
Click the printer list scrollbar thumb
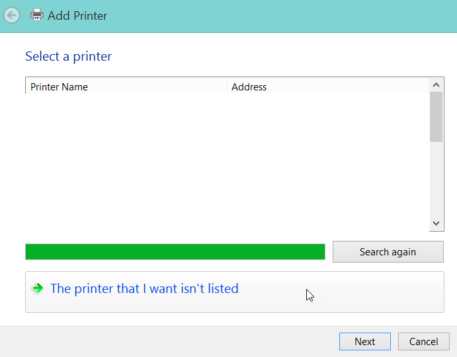(436, 117)
